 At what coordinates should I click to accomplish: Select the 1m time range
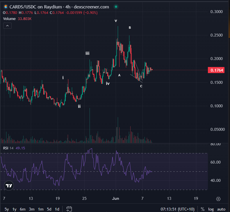(x=41, y=209)
